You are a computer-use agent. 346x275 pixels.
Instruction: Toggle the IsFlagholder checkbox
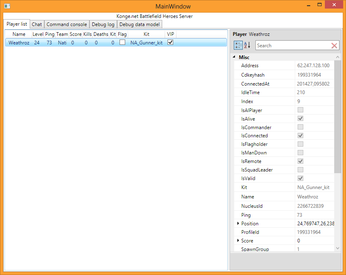(300, 144)
